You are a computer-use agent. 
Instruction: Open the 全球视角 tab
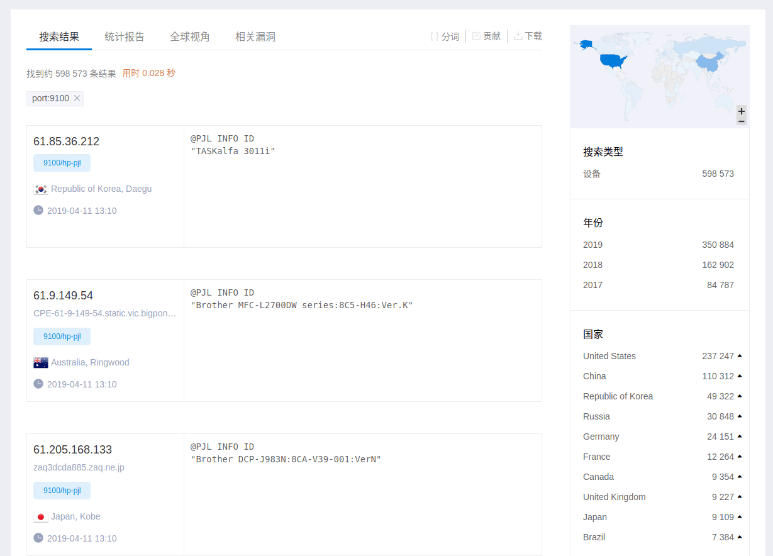coord(190,36)
